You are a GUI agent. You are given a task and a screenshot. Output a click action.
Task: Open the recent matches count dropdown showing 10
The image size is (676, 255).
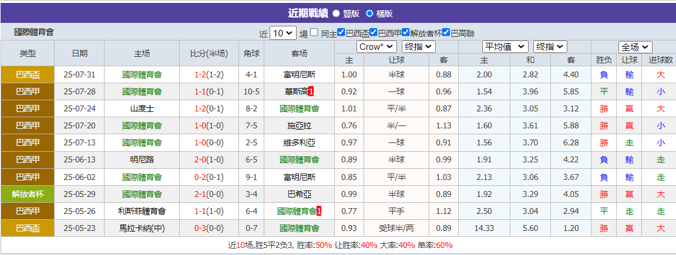283,33
